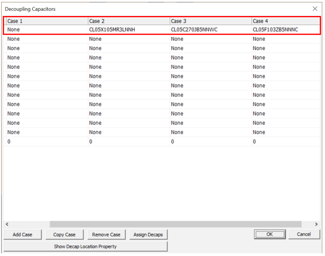Screen dimensions: 325x256
Task: Click the horizontal scrollbar thumb
Action: 176,224
